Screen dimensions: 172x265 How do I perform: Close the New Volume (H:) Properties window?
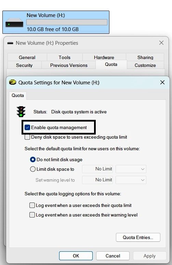click(x=161, y=43)
